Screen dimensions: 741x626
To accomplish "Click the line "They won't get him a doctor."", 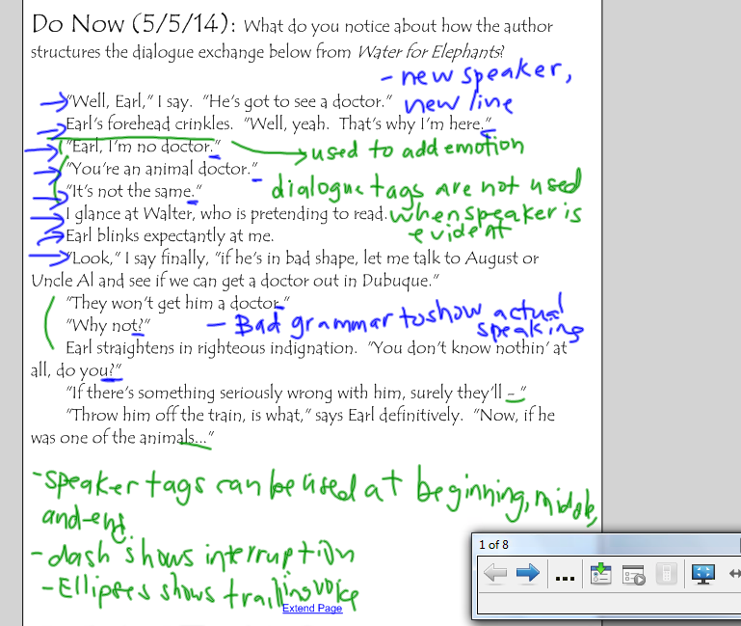I will (x=178, y=303).
